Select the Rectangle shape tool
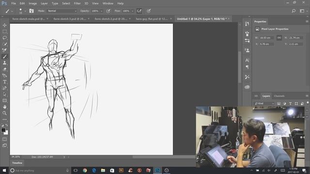310x174 pixels. (4, 101)
